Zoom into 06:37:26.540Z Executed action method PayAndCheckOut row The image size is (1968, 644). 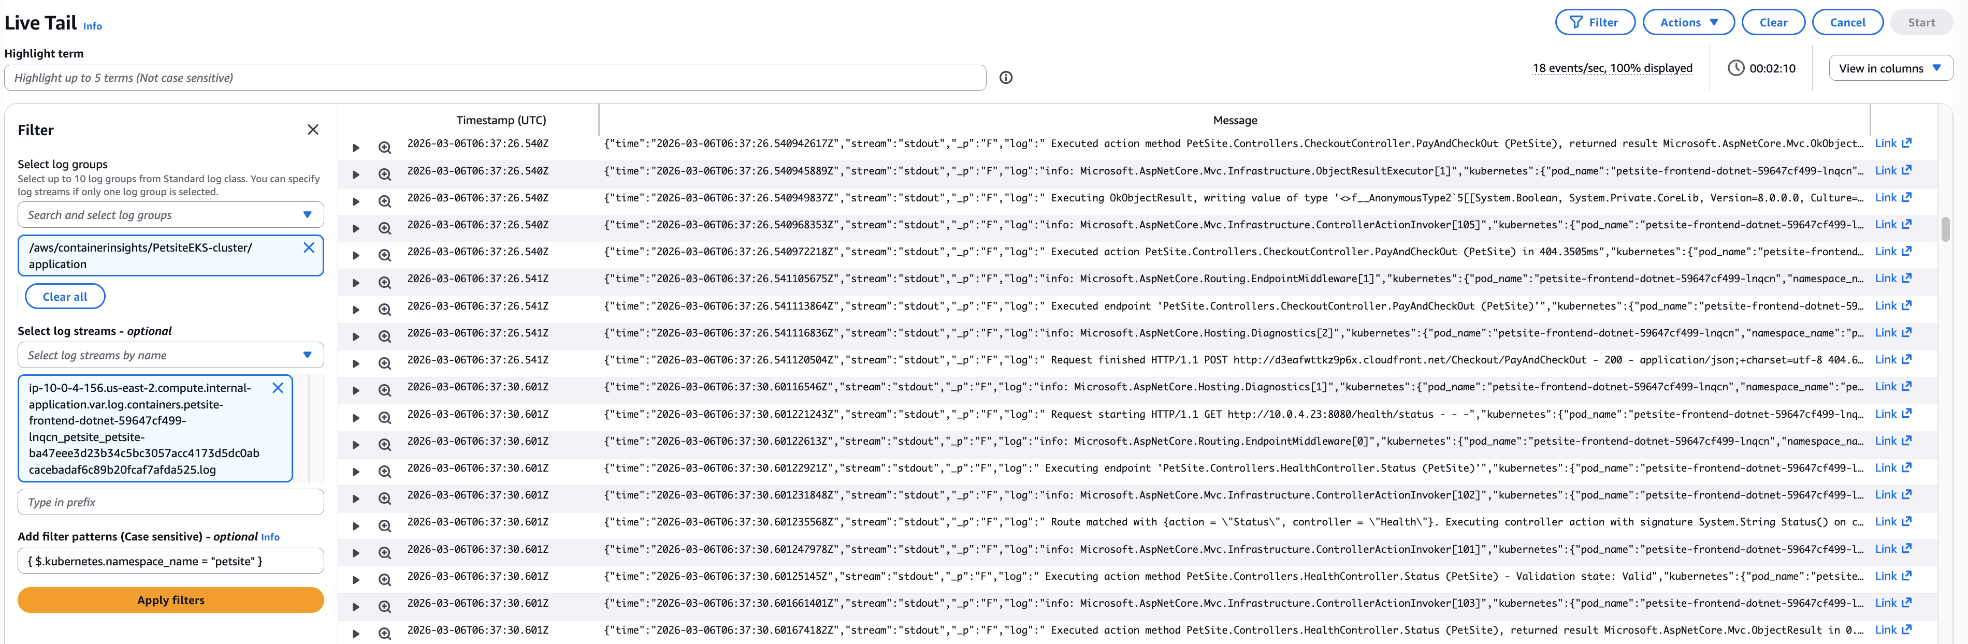tap(384, 148)
